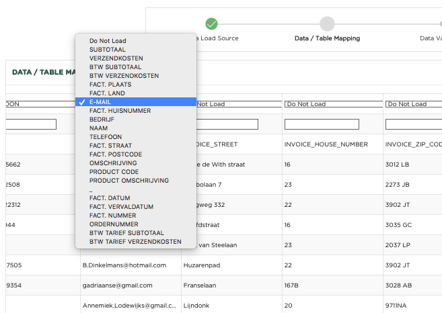Open dropdown above INVOICE_ZIP_CODE column

tap(413, 104)
